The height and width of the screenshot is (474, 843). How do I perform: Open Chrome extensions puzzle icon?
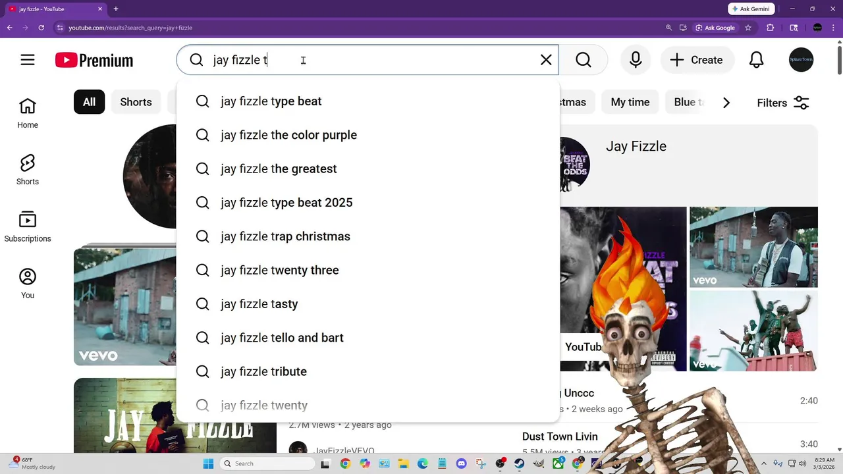point(771,28)
